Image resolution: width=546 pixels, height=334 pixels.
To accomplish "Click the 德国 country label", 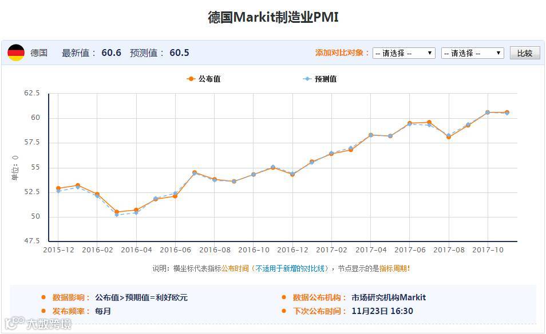I will 39,53.
